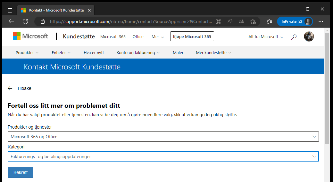Image resolution: width=333 pixels, height=182 pixels.
Task: Start Read aloud from address bar
Action: click(x=230, y=21)
